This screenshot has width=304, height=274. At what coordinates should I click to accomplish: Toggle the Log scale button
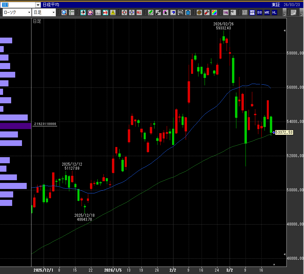226,13
